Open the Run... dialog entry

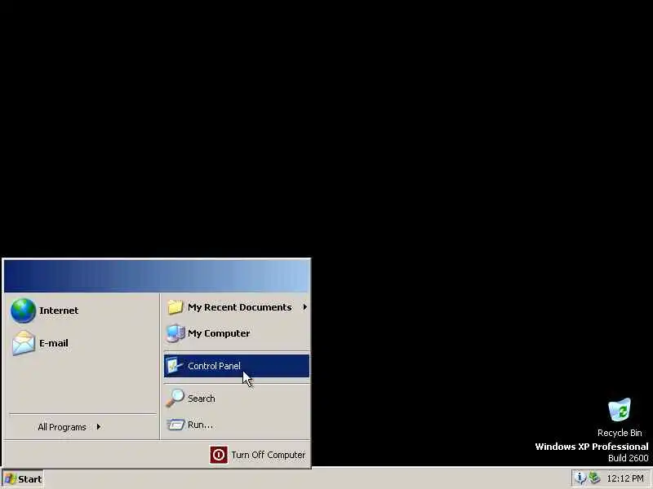coord(237,425)
